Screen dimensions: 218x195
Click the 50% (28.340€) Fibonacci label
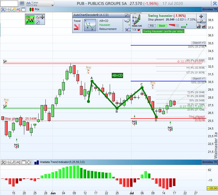[x=197, y=101]
